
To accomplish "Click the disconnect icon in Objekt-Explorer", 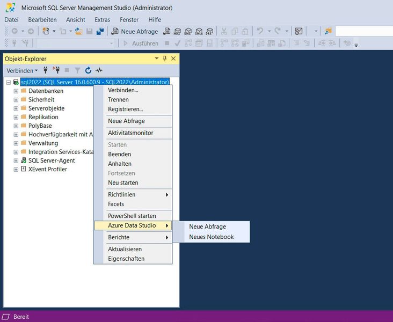I will point(56,70).
